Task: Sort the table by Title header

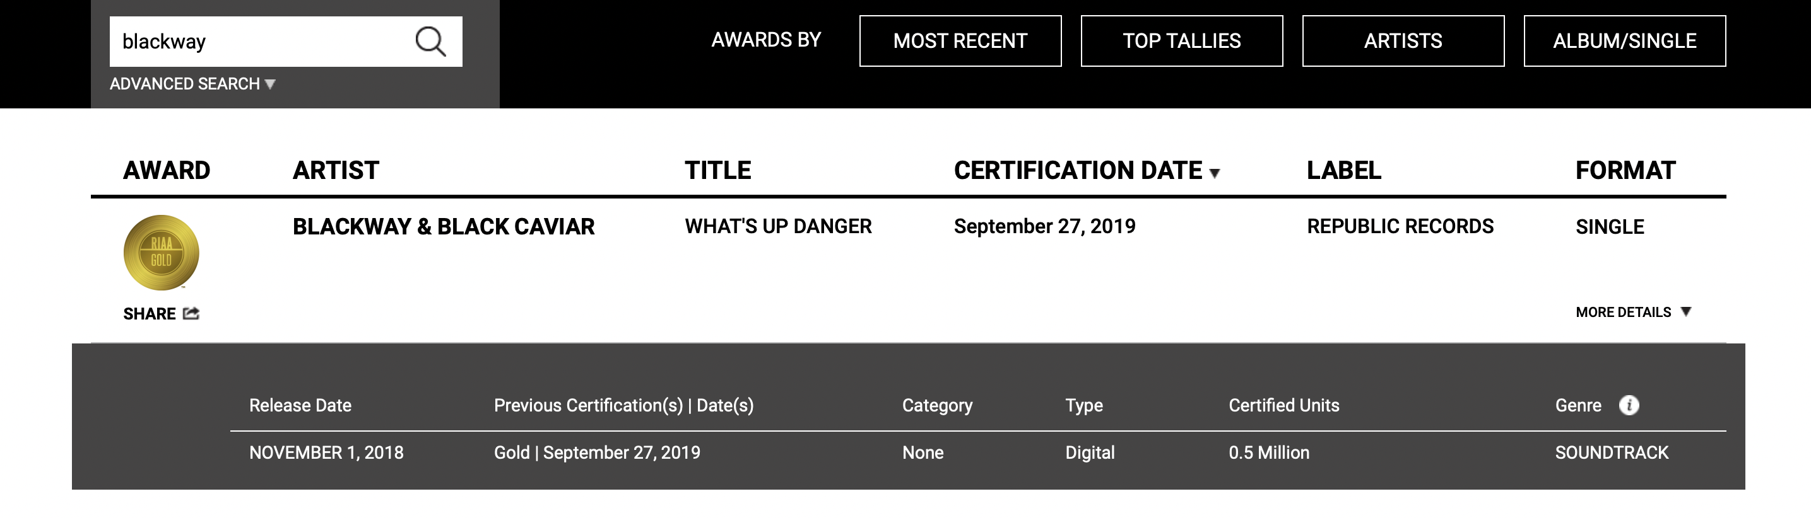Action: click(x=718, y=170)
